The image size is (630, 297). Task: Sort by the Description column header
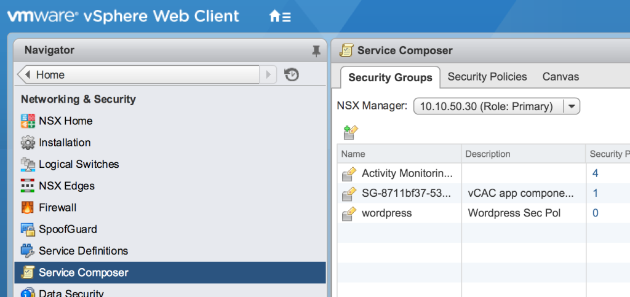click(524, 154)
